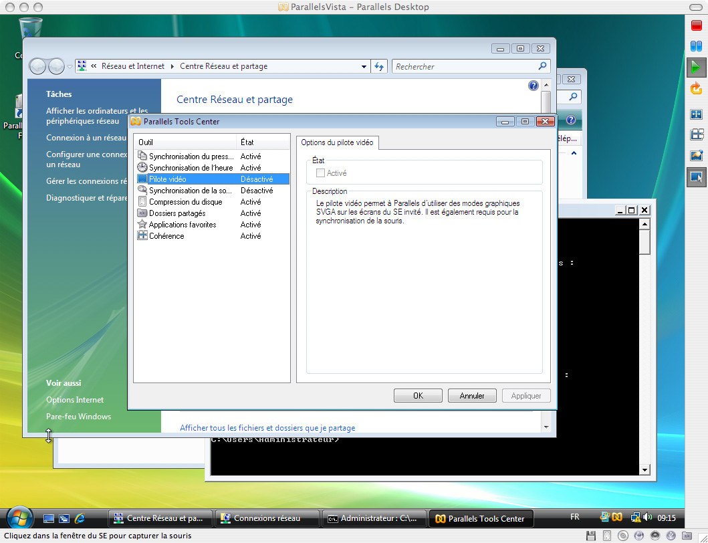The image size is (708, 543).
Task: Click the FR language indicator in taskbar
Action: tap(575, 517)
